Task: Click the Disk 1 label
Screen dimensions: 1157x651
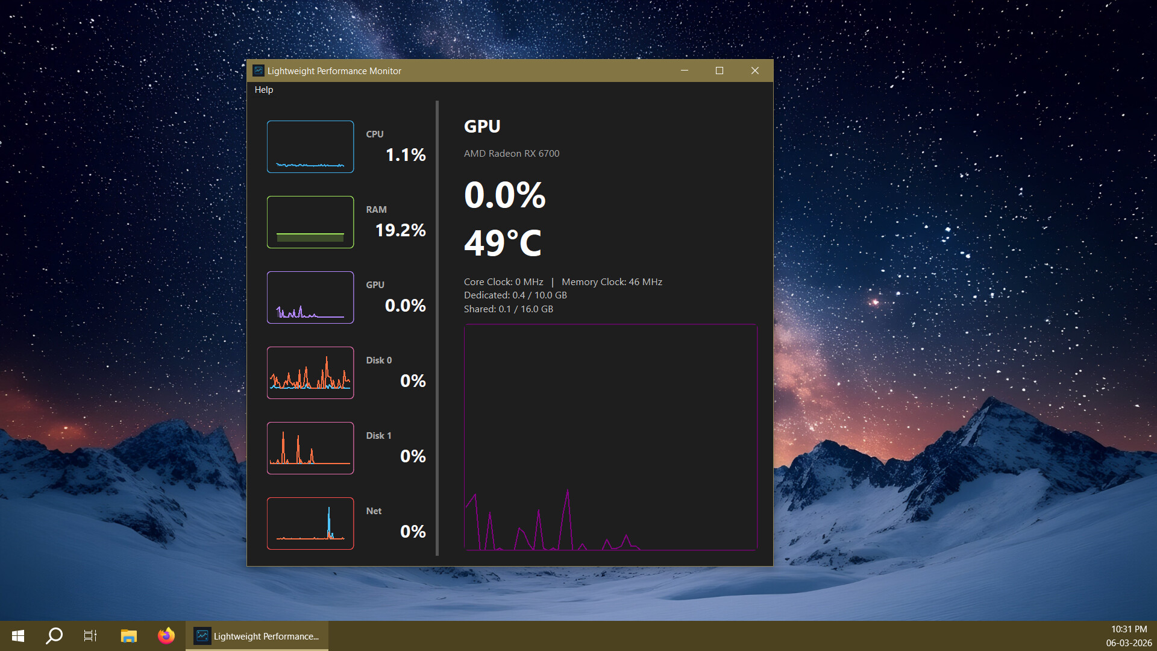Action: 379,435
